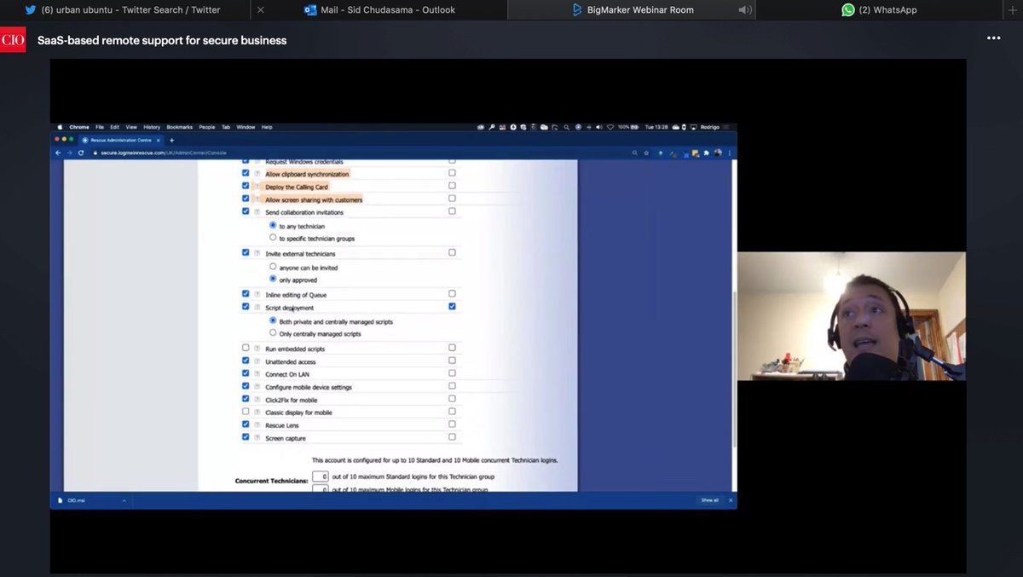Click the presenter webcam video thumbnail
This screenshot has height=577, width=1023.
851,316
